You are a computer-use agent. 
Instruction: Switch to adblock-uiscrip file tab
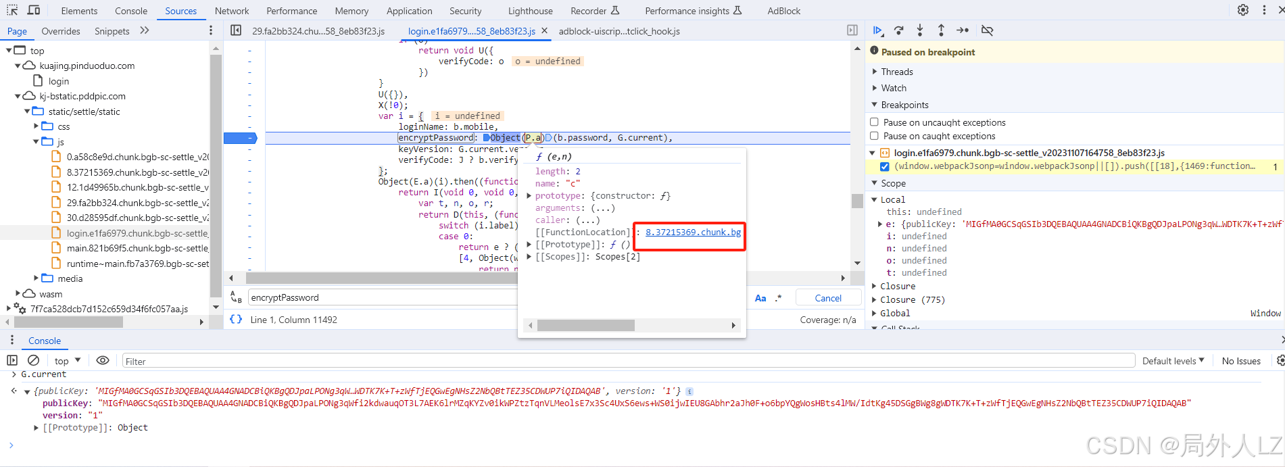click(619, 31)
